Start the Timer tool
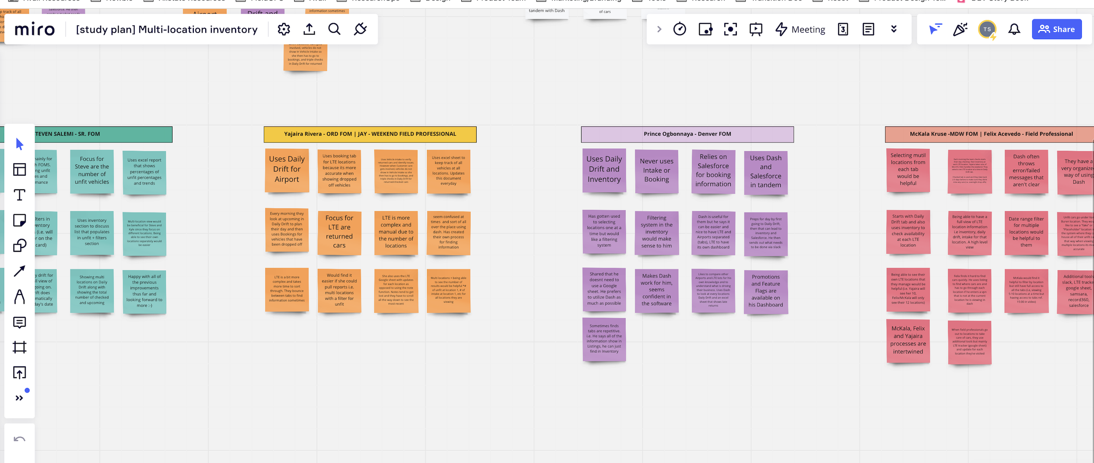 coord(680,29)
